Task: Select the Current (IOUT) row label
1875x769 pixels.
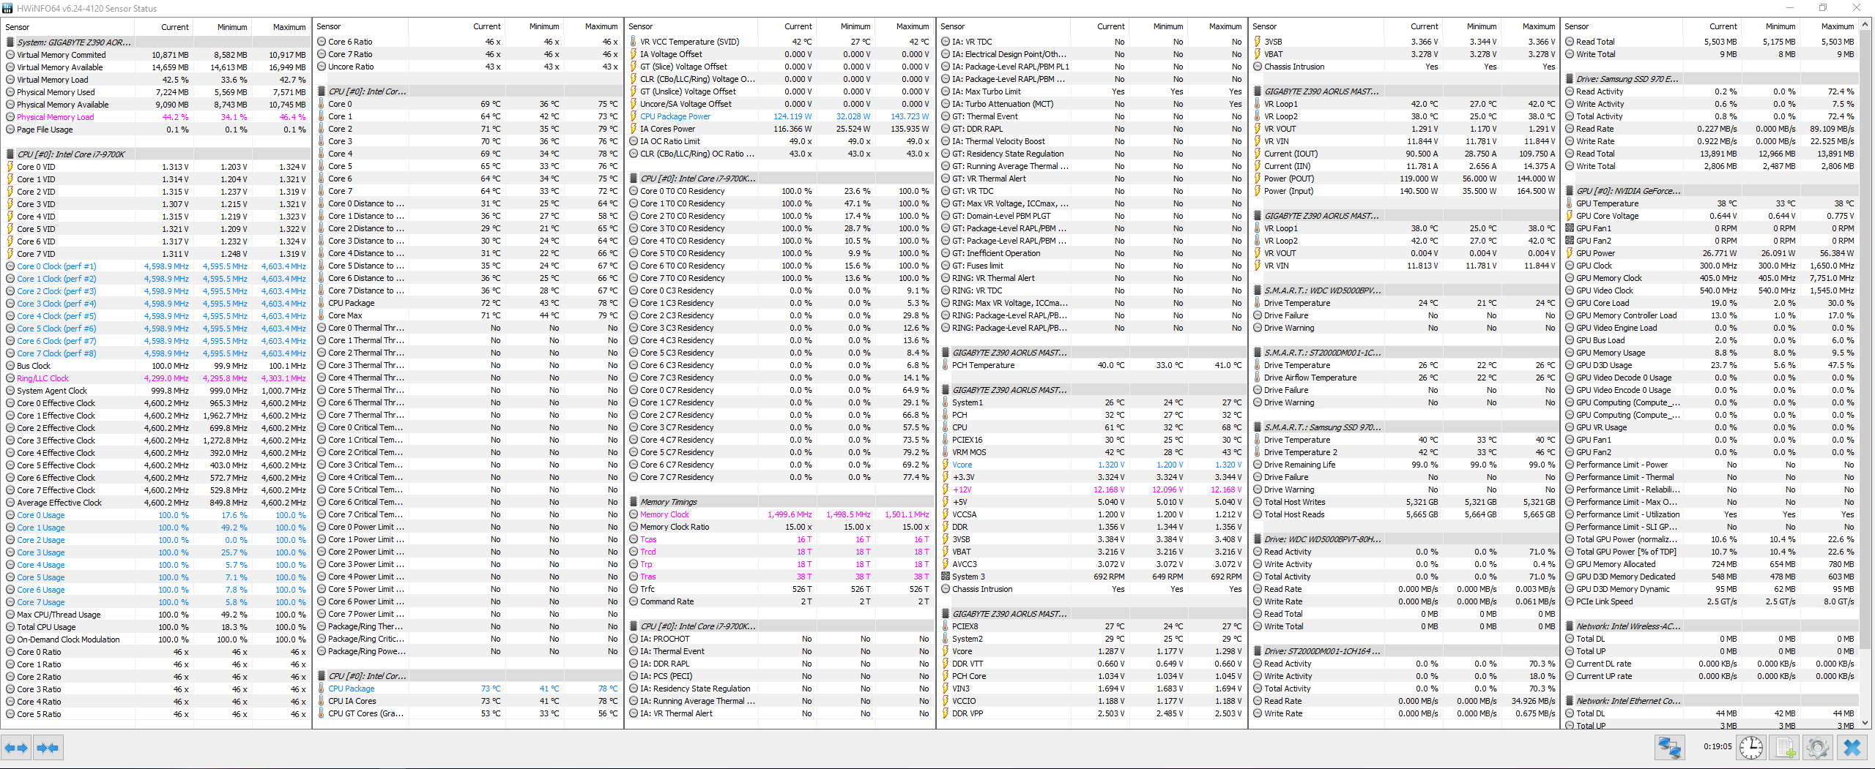Action: pyautogui.click(x=1291, y=154)
